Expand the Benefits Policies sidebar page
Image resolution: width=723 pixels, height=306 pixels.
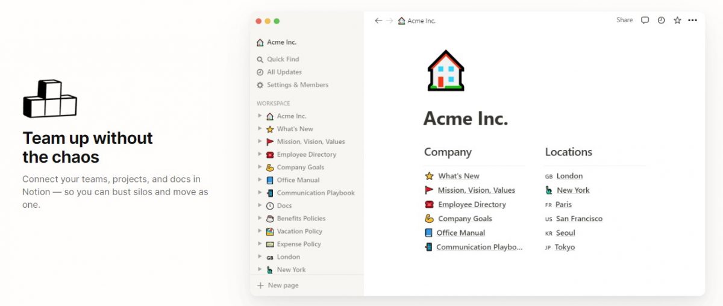260,218
